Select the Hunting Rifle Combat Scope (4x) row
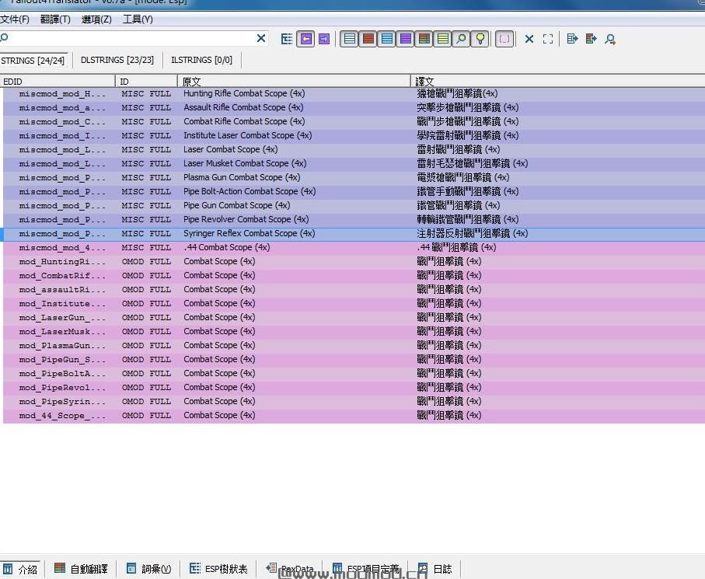Viewport: 705px width, 579px height. [x=354, y=93]
